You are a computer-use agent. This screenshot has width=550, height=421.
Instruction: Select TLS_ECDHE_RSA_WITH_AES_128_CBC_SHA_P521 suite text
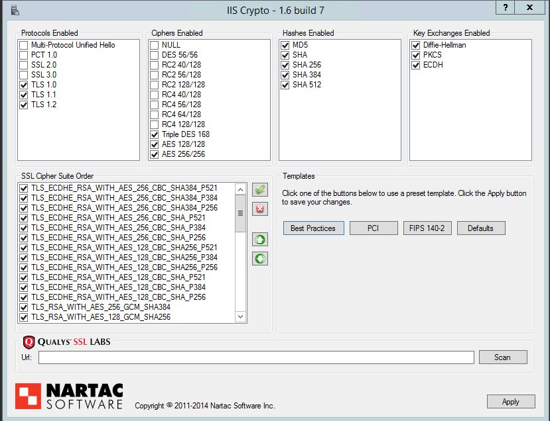[118, 277]
